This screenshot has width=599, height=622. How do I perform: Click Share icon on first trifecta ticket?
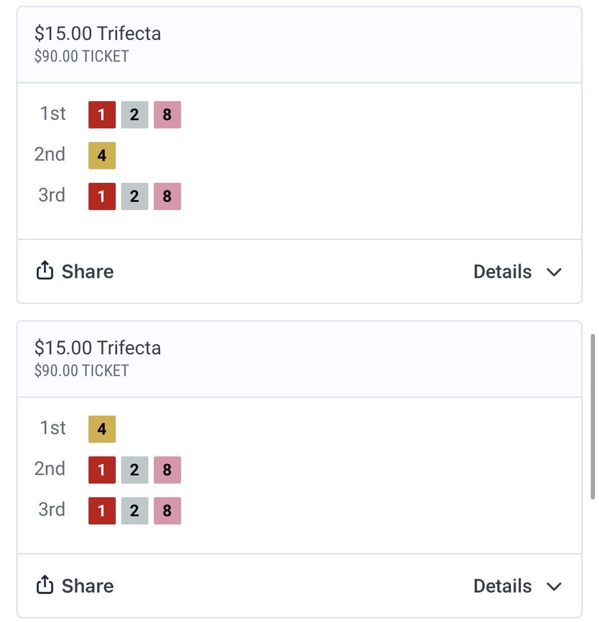pyautogui.click(x=45, y=270)
